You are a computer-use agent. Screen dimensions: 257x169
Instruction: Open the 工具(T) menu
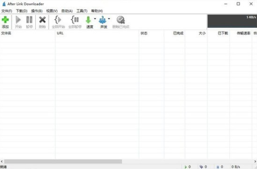tap(82, 11)
